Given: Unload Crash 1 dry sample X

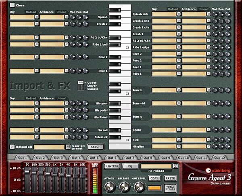Looking at the screenshot, I should [x=179, y=34].
